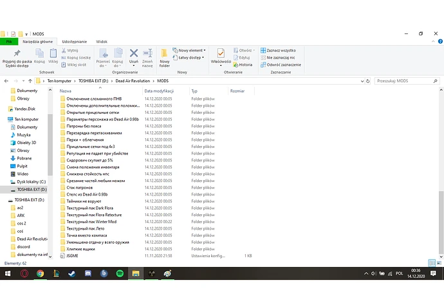Open Steam from the taskbar
The image size is (444, 292).
tap(72, 273)
